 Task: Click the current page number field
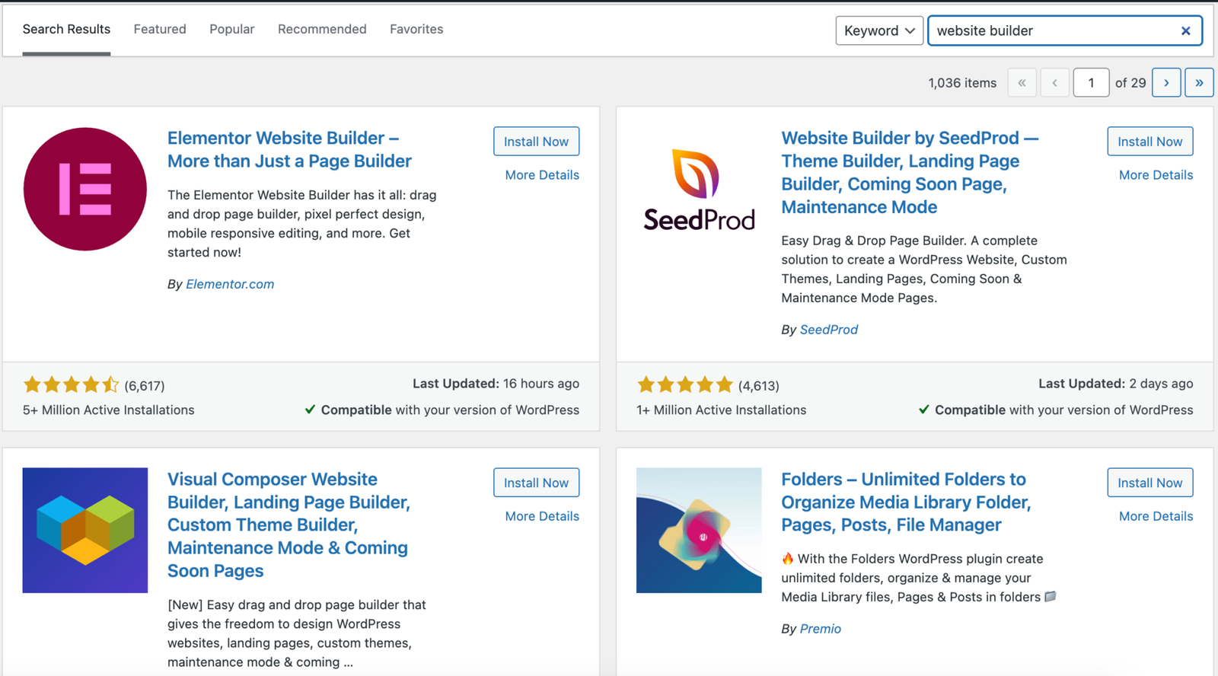(1091, 82)
